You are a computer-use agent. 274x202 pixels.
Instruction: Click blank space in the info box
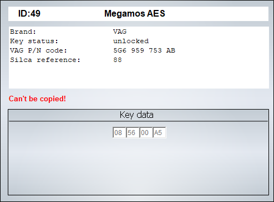point(139,76)
